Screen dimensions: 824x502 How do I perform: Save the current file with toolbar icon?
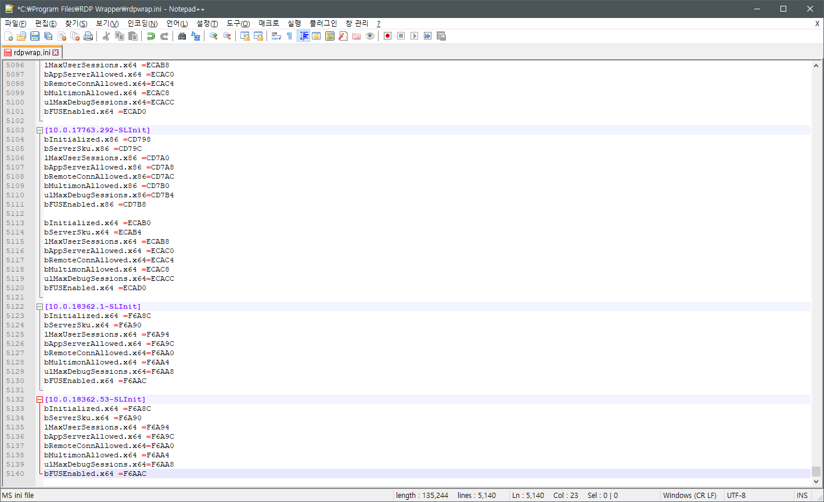[35, 36]
